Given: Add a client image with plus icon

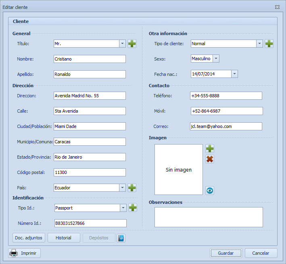Looking at the screenshot, I should click(x=210, y=149).
